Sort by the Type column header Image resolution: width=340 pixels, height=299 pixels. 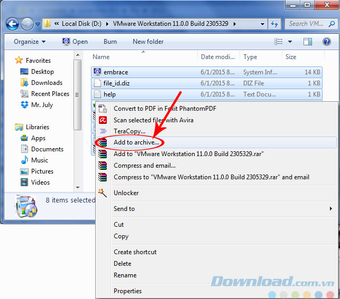pyautogui.click(x=250, y=57)
